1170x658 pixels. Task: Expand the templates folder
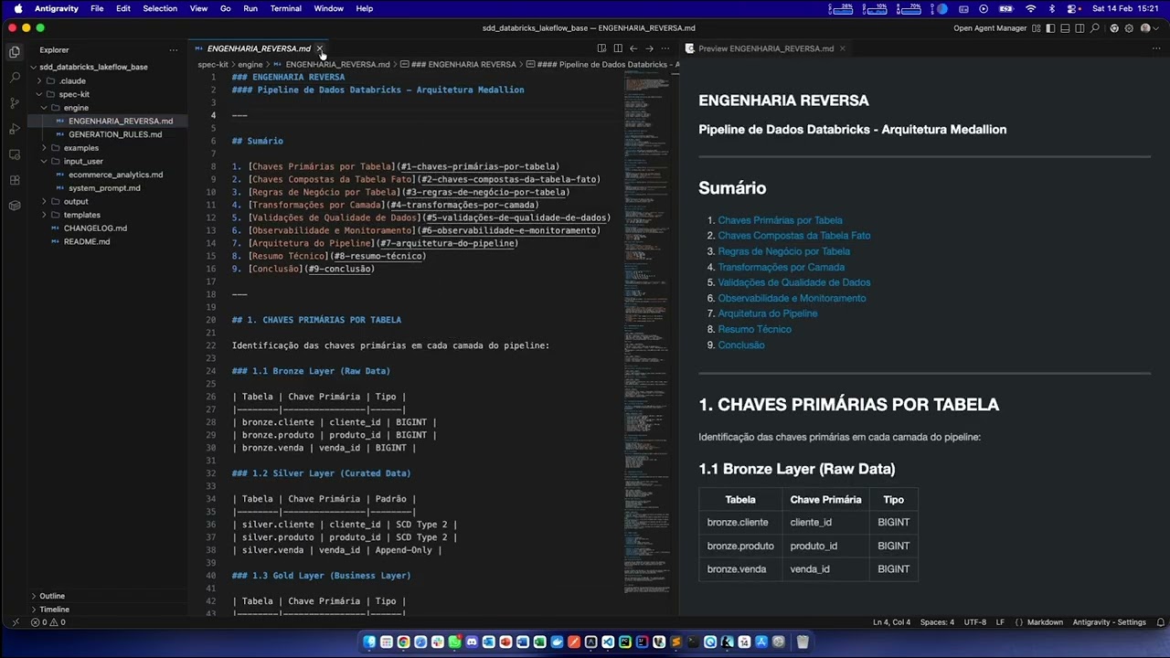click(x=81, y=215)
